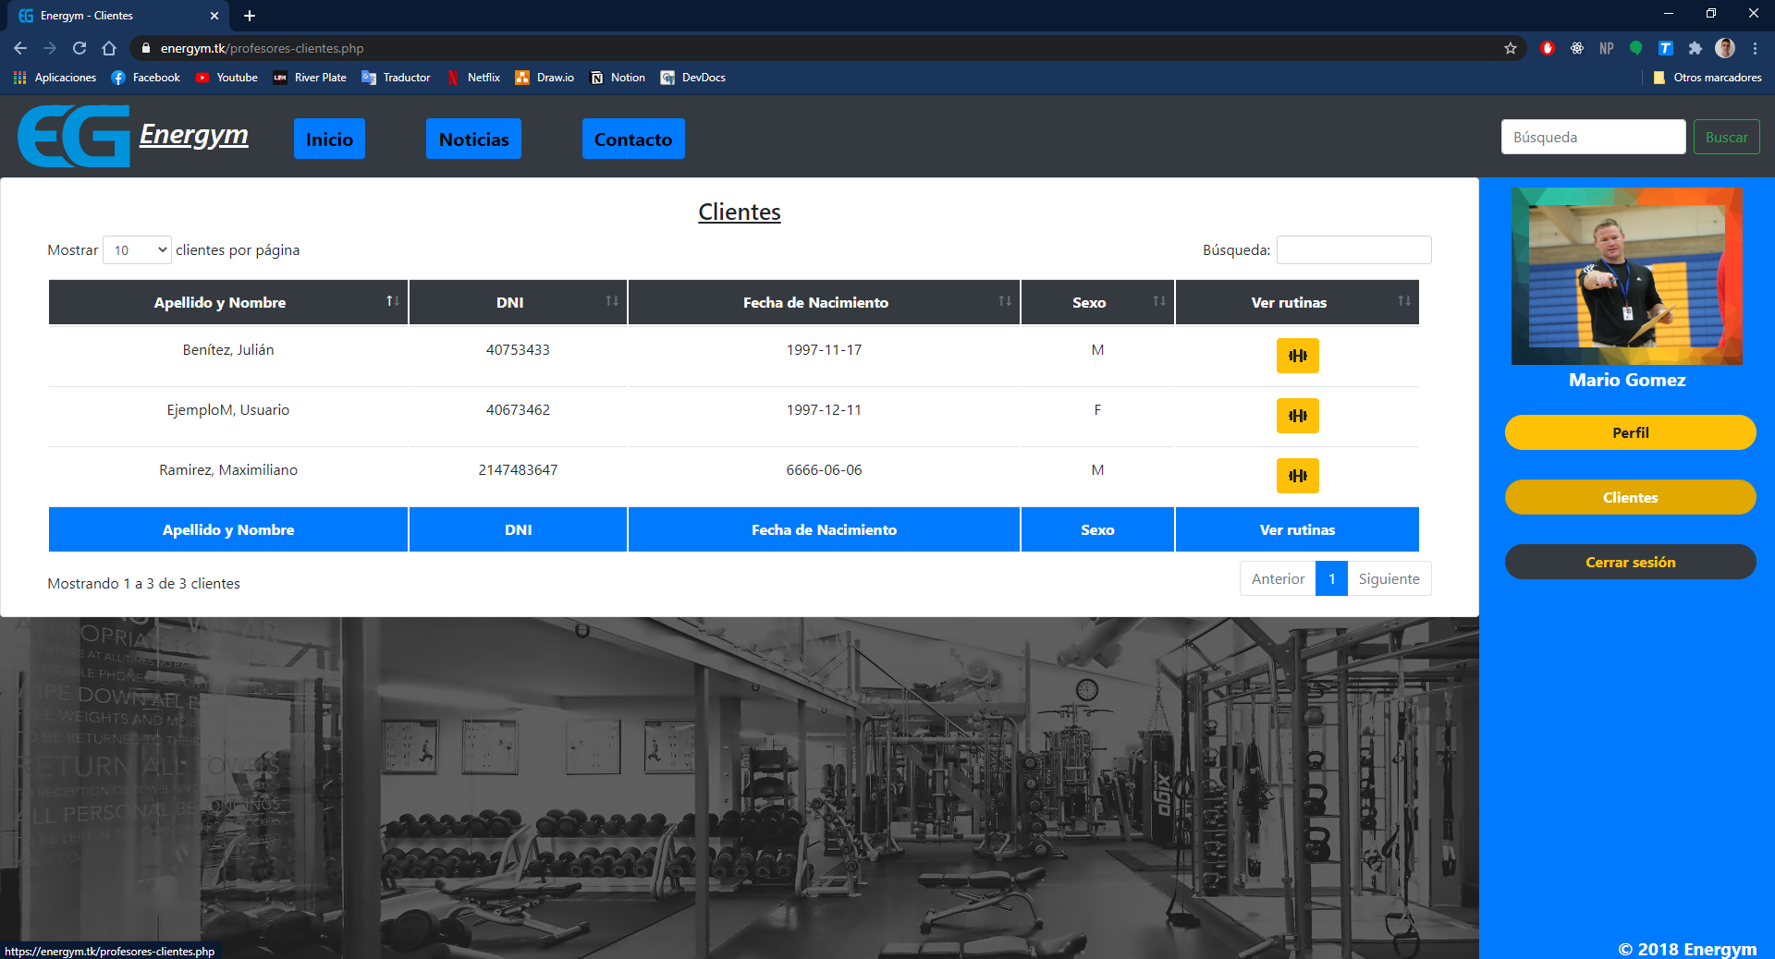Select the birth date 1997-12-11
The width and height of the screenshot is (1775, 959).
point(824,410)
